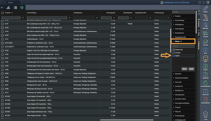Open the Verzend truck icon
Screen dimensions: 211x121
tap(205, 33)
